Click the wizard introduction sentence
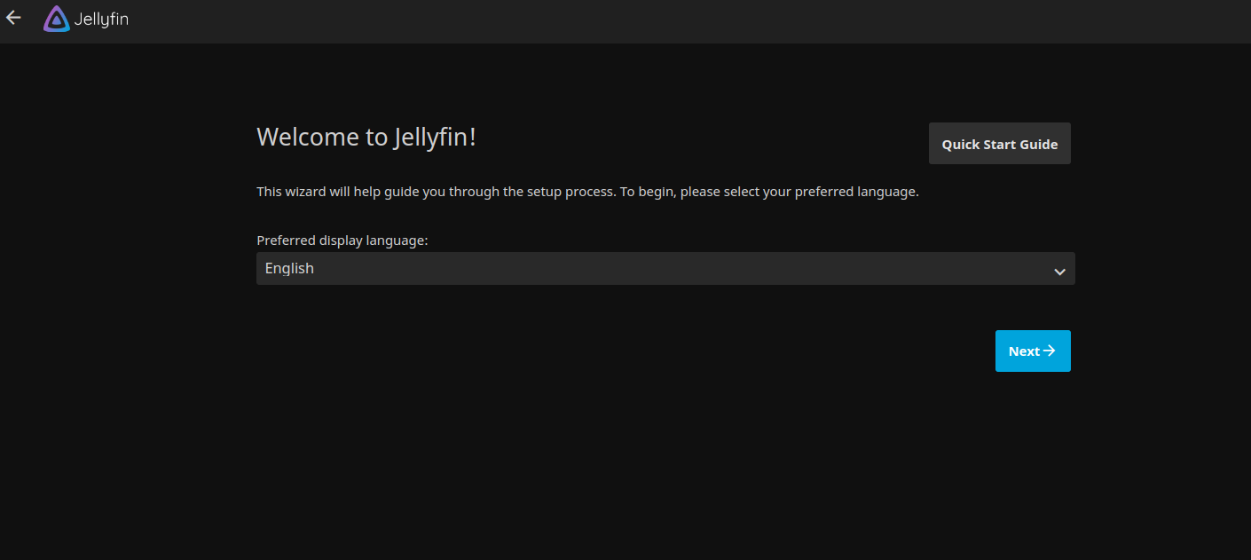Screen dimensions: 1251x560 (587, 192)
